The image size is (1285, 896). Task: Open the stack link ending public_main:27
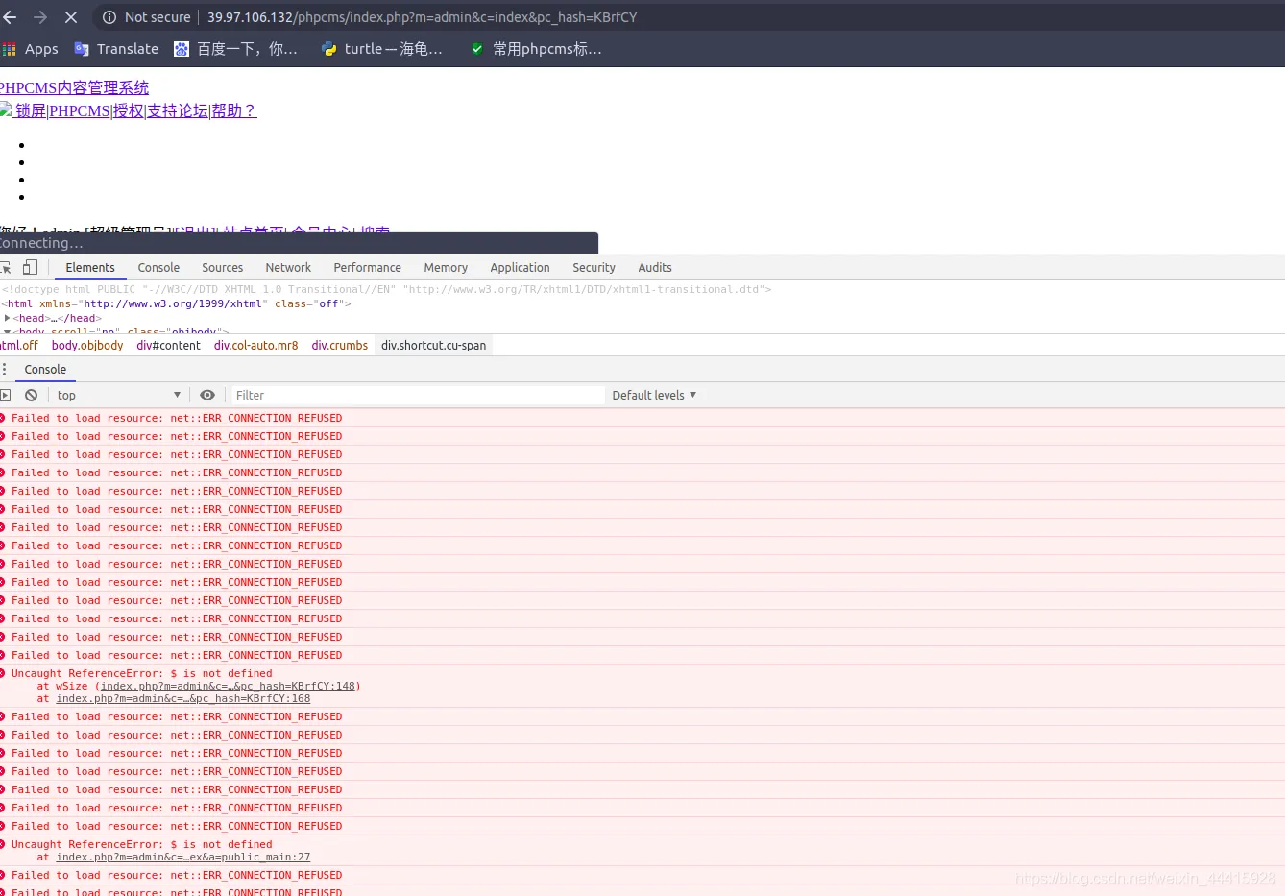click(183, 858)
